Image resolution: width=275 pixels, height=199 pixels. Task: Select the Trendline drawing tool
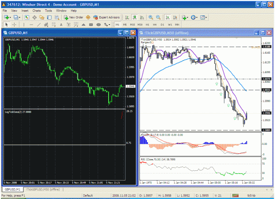pos(39,25)
